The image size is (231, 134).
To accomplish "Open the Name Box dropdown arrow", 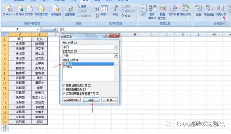I will (x=38, y=29).
